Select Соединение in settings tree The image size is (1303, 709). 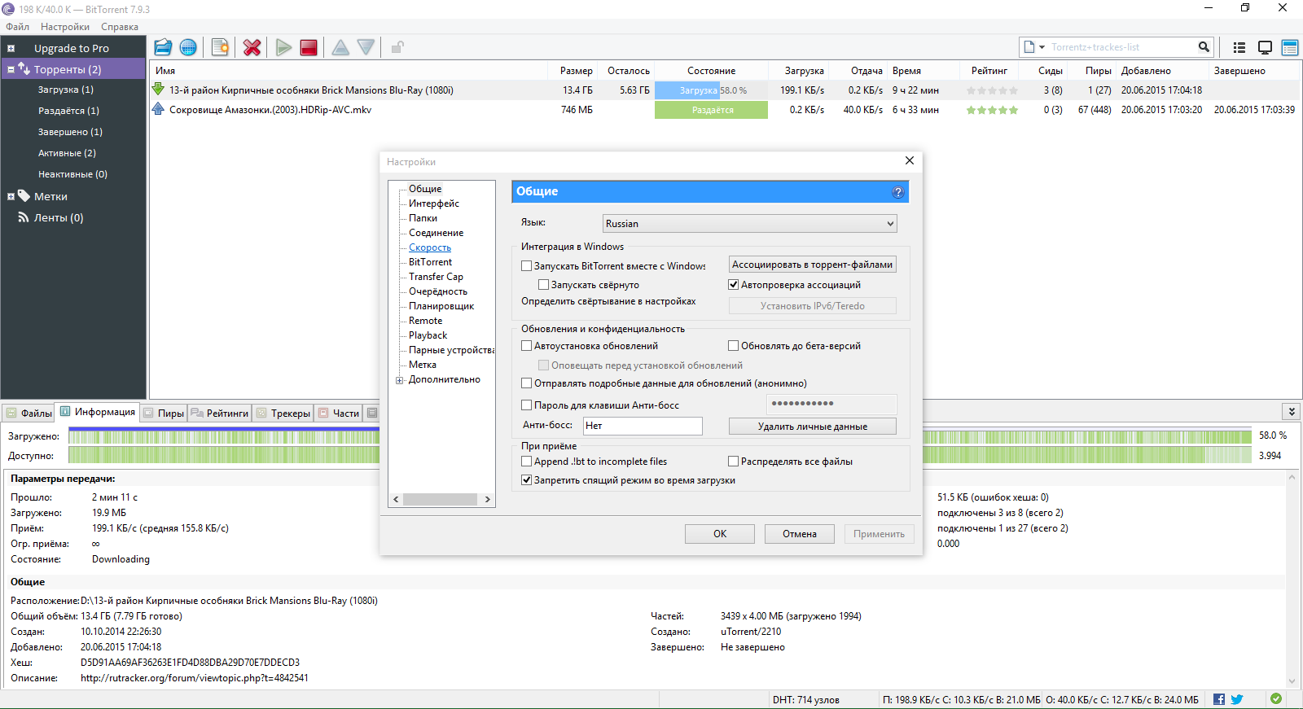click(437, 233)
